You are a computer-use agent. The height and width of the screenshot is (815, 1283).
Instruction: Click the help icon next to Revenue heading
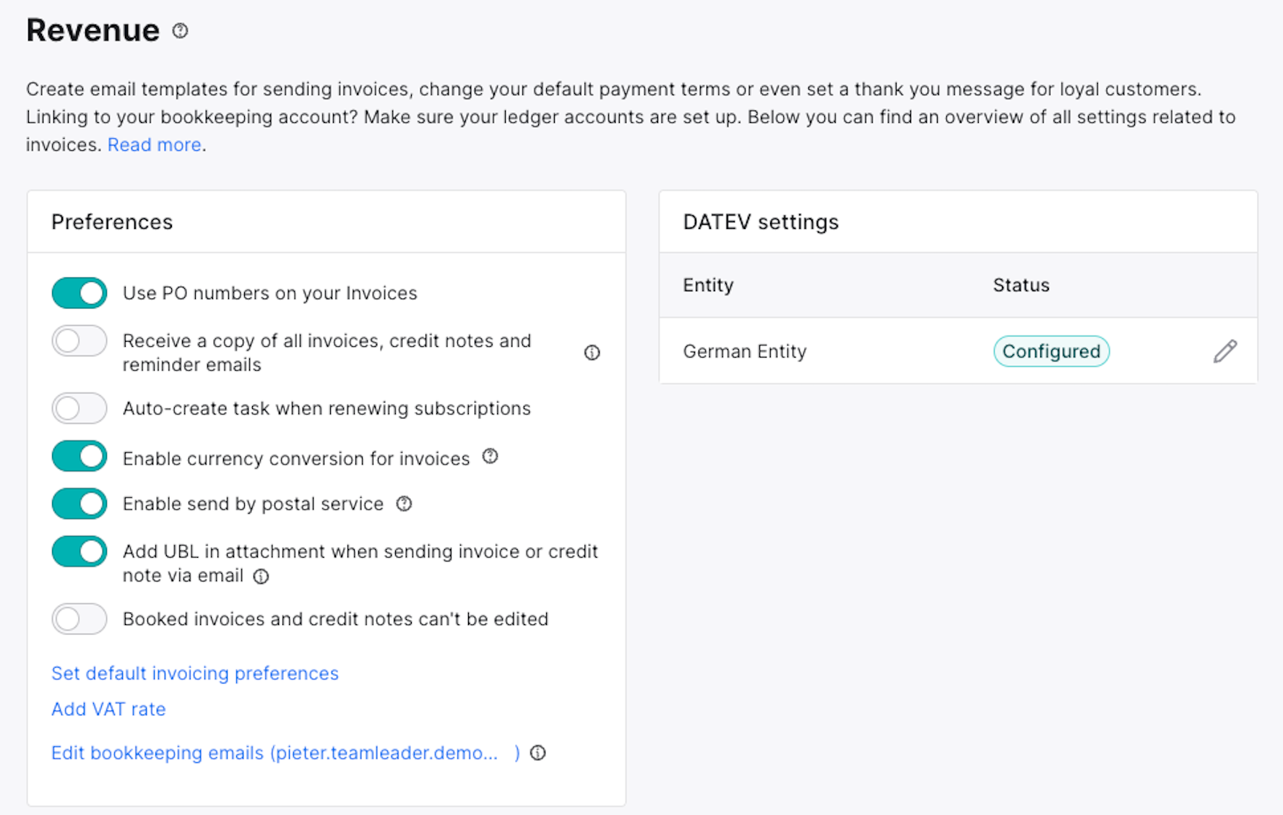(x=180, y=30)
